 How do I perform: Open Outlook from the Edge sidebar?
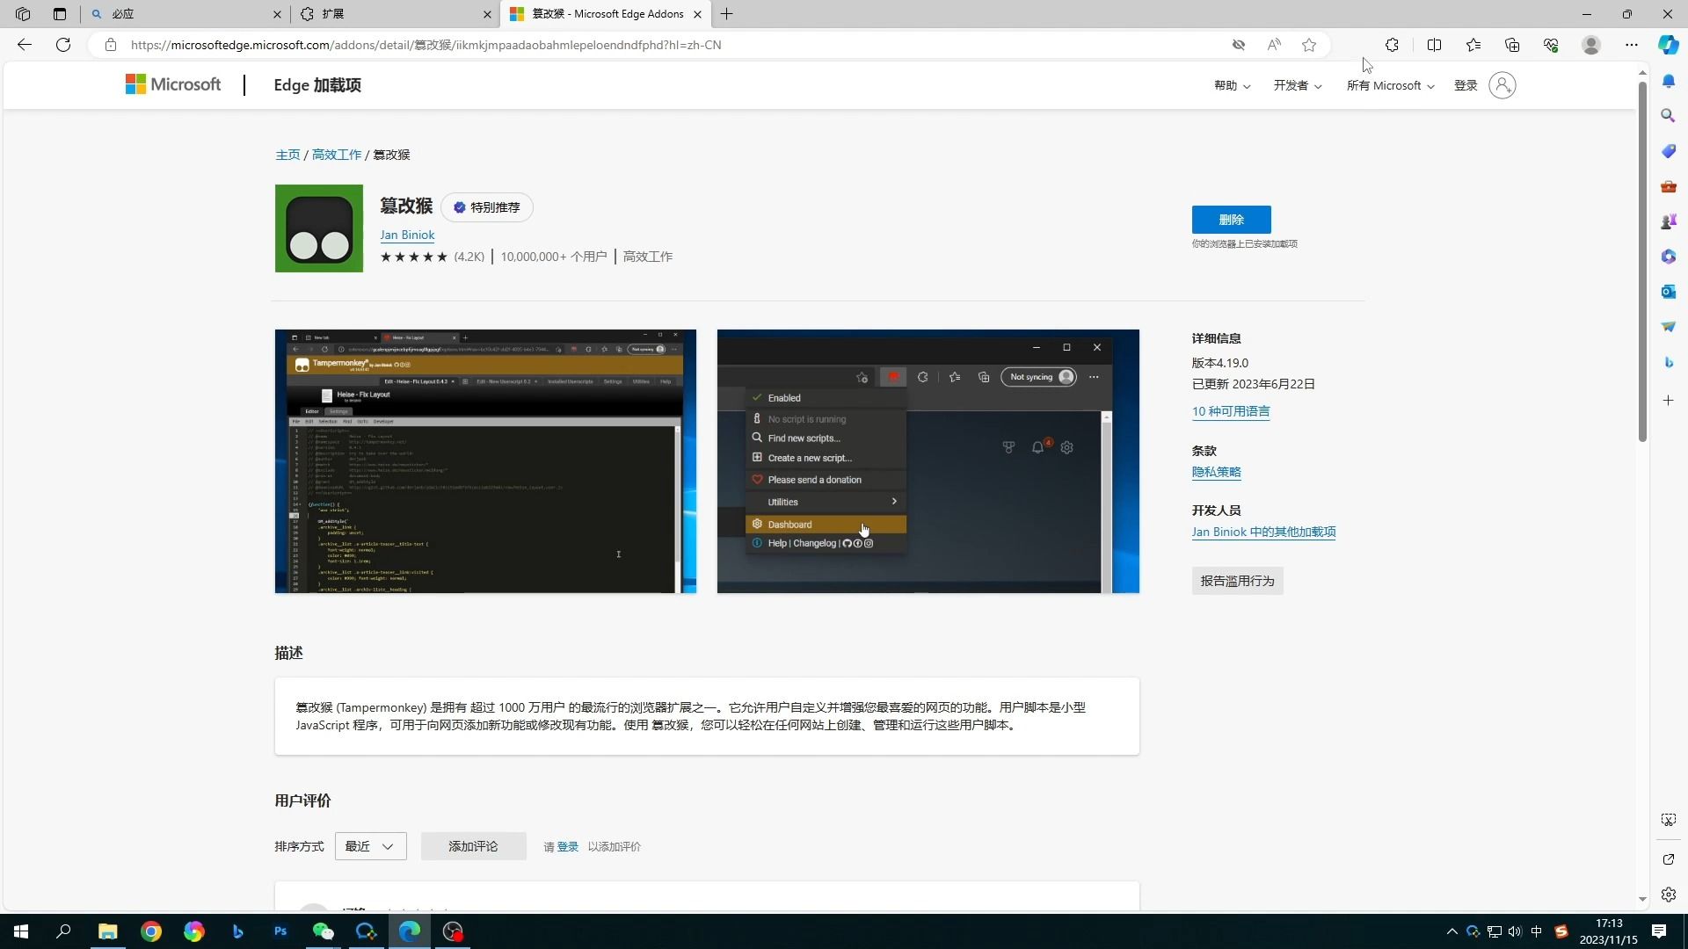1669,291
